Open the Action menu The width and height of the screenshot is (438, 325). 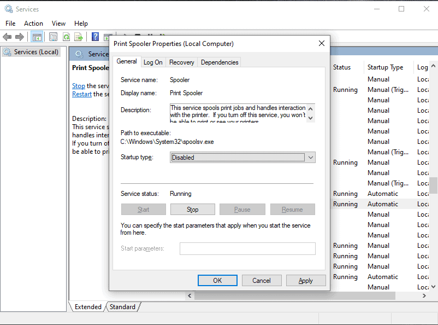coord(33,24)
